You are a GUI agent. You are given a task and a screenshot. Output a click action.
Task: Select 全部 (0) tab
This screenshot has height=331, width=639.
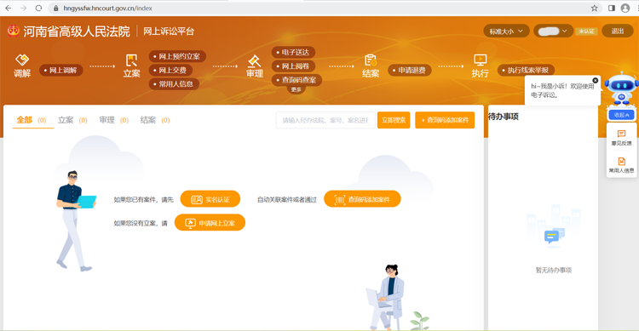[x=32, y=120]
